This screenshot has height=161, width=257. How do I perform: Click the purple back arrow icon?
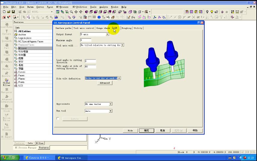pos(222,12)
